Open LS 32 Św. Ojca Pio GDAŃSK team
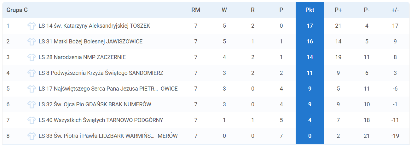 [x=95, y=104]
